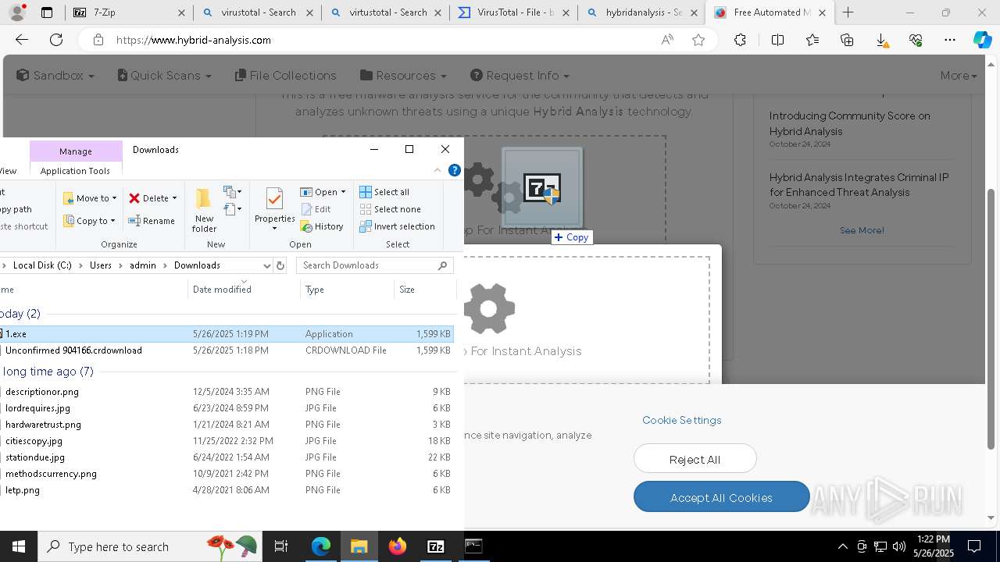Open new browser tab
This screenshot has width=1000, height=562.
pos(848,12)
